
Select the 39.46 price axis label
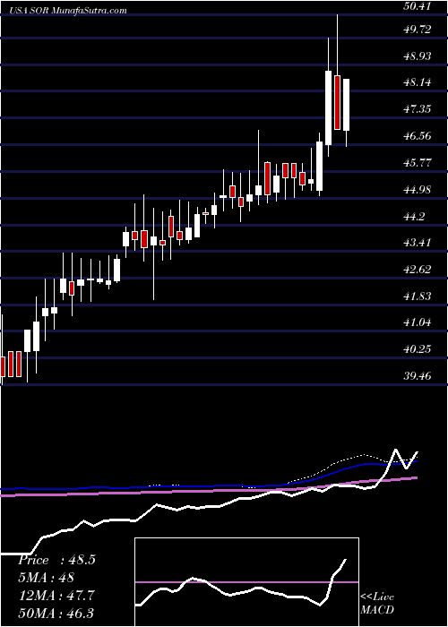click(x=418, y=376)
